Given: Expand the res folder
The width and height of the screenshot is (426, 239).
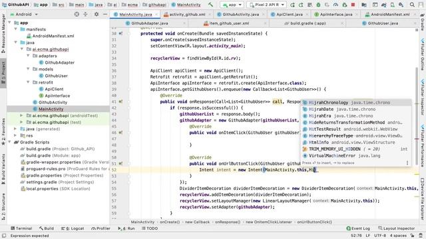Looking at the screenshot, I should [16, 135].
